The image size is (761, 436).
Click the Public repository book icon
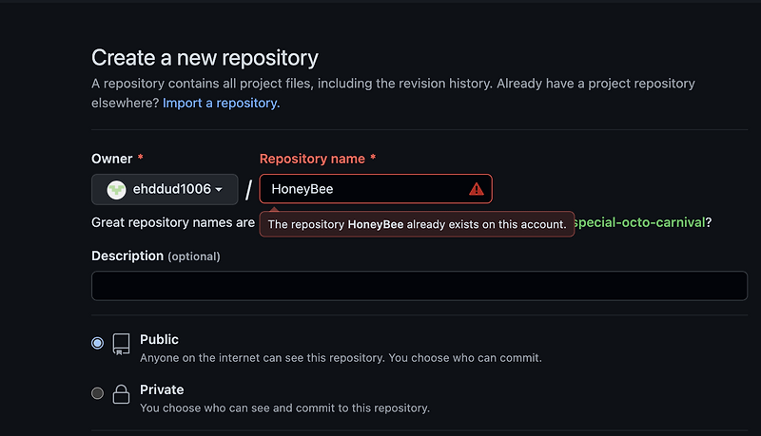pos(121,344)
